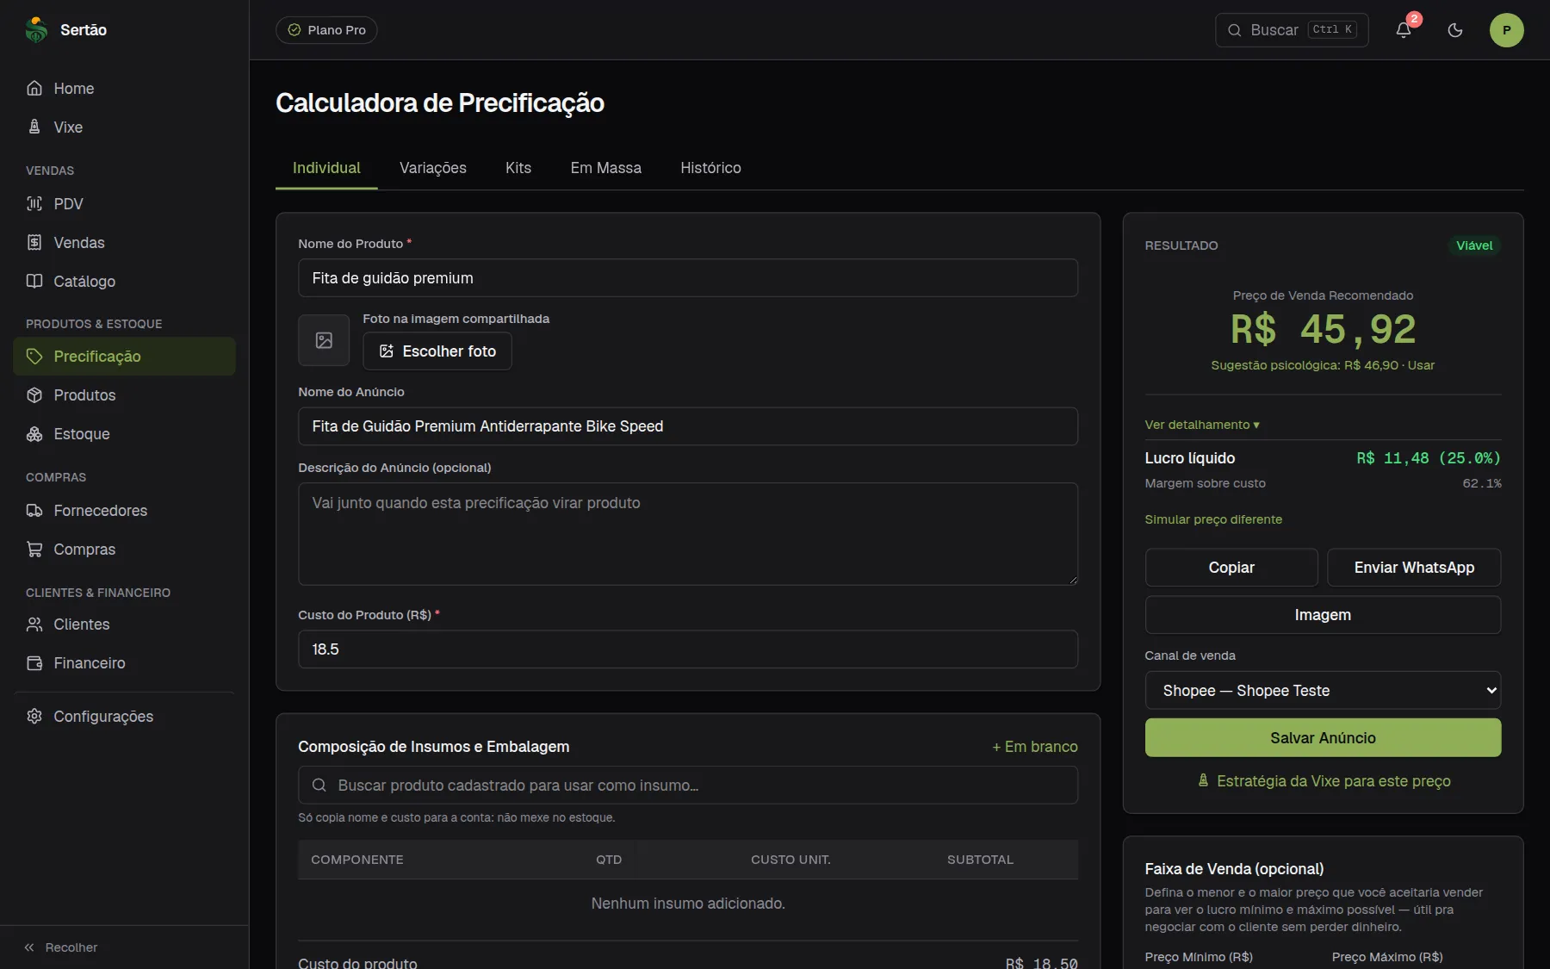Image resolution: width=1550 pixels, height=969 pixels.
Task: Open Estratégia da Vixe para este preço
Action: click(x=1324, y=781)
